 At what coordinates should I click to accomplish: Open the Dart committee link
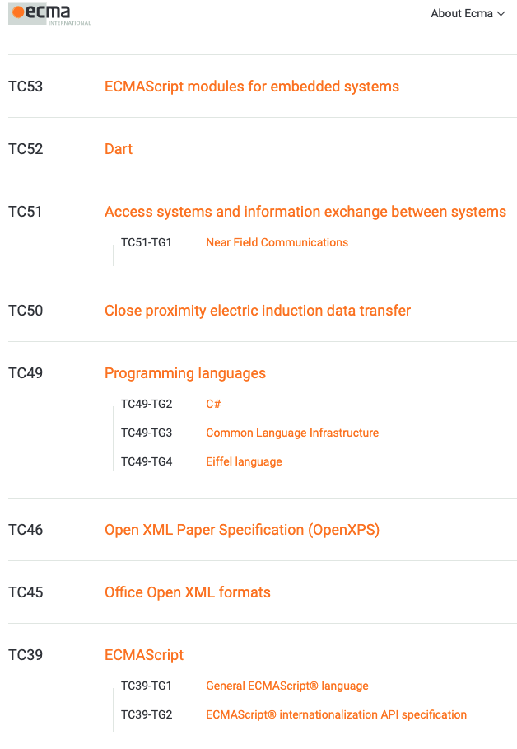119,149
